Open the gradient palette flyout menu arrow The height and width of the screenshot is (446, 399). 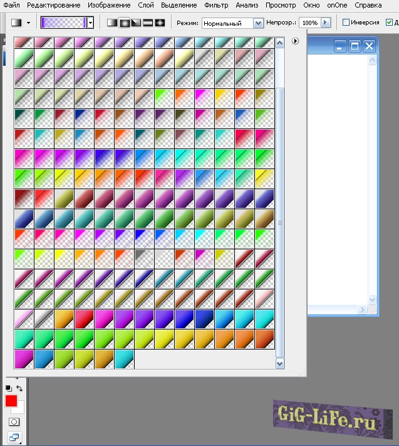point(295,41)
